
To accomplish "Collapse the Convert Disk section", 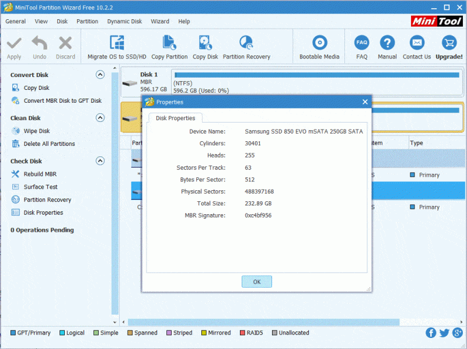I will 100,75.
